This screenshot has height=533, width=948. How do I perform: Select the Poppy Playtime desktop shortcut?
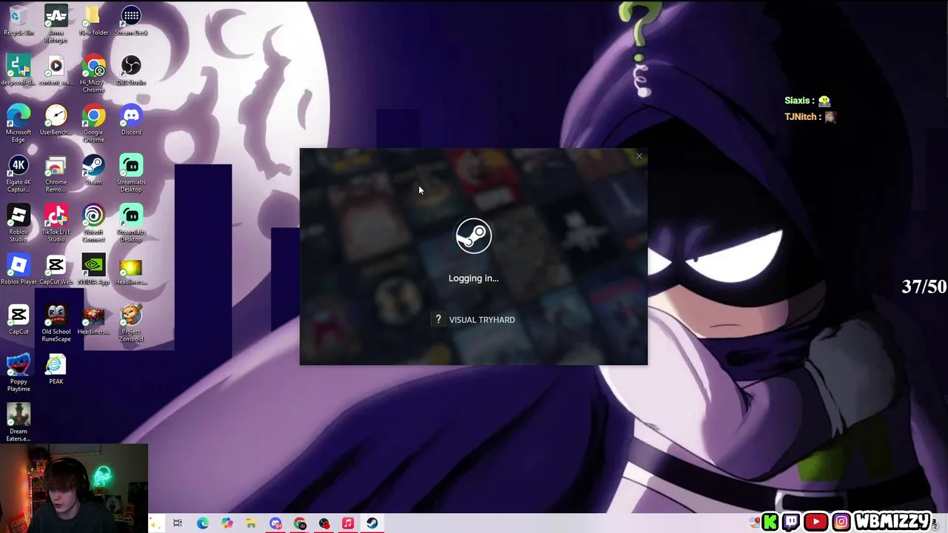[19, 372]
